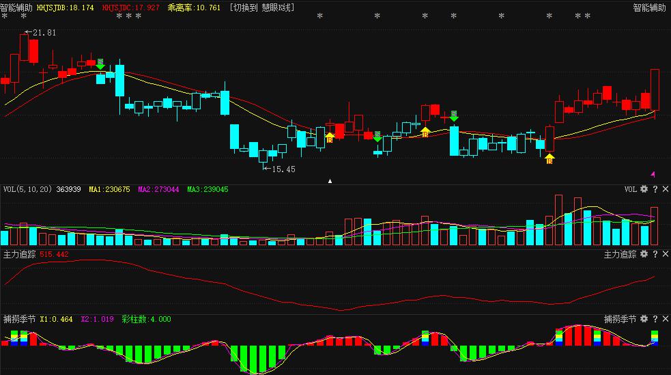This screenshot has width=671, height=375.
Task: Click the small white triangle below price chart
Action: [330, 181]
